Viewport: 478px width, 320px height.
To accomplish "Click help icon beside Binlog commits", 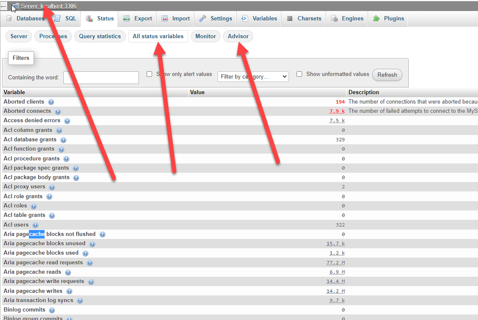I will (52, 310).
